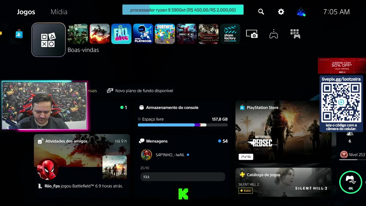Open the Media Gallery camera icon
This screenshot has width=366, height=206.
click(252, 34)
